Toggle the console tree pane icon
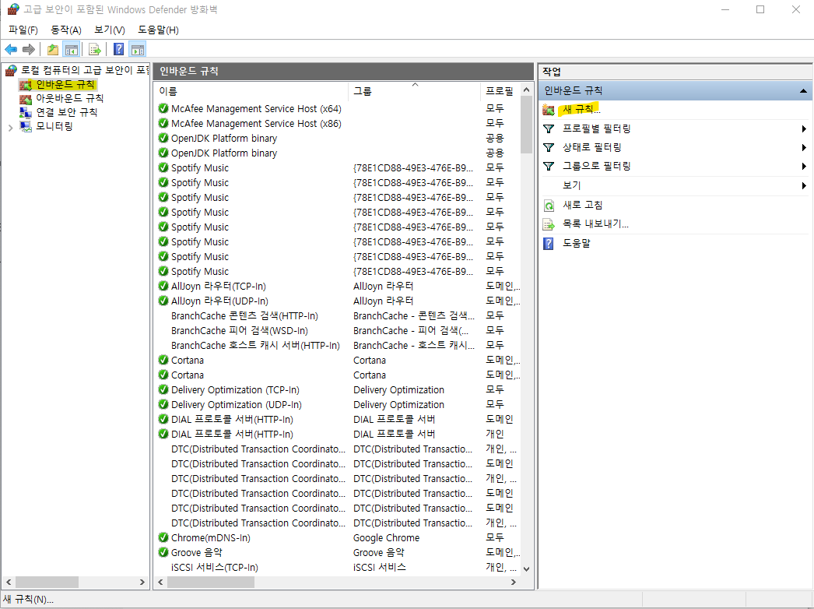The height and width of the screenshot is (609, 814). click(x=71, y=49)
